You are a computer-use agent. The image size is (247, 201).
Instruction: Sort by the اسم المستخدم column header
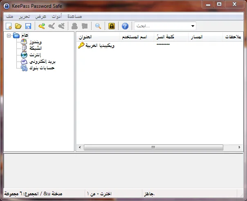[137, 37]
